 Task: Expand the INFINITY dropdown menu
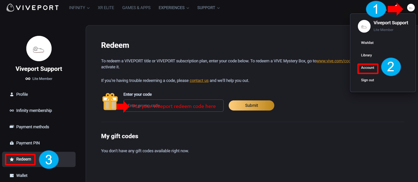coord(79,8)
